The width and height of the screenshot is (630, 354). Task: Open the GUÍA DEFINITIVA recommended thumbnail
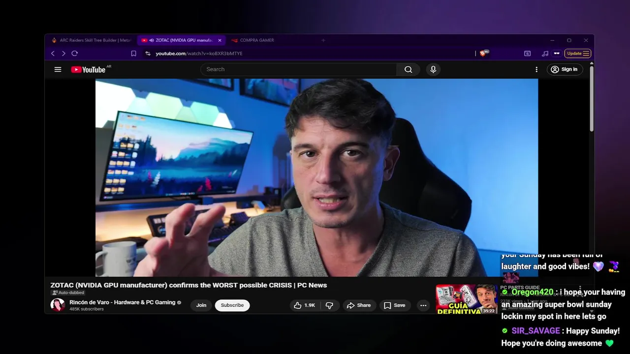point(466,299)
